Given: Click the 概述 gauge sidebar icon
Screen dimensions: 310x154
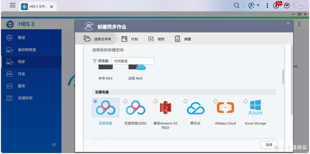Looking at the screenshot, I should (9, 38).
